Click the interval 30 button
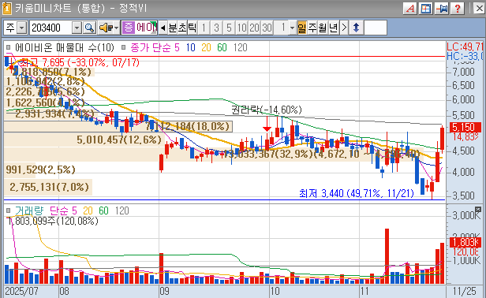The width and height of the screenshot is (486, 298). pyautogui.click(x=267, y=28)
